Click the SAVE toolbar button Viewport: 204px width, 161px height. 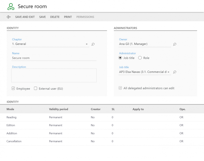pos(42,17)
